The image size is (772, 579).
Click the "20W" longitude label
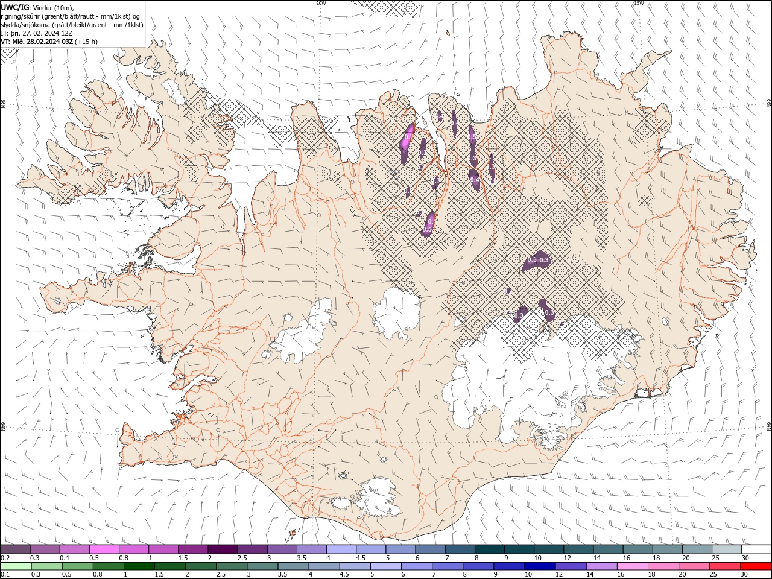[x=321, y=3]
